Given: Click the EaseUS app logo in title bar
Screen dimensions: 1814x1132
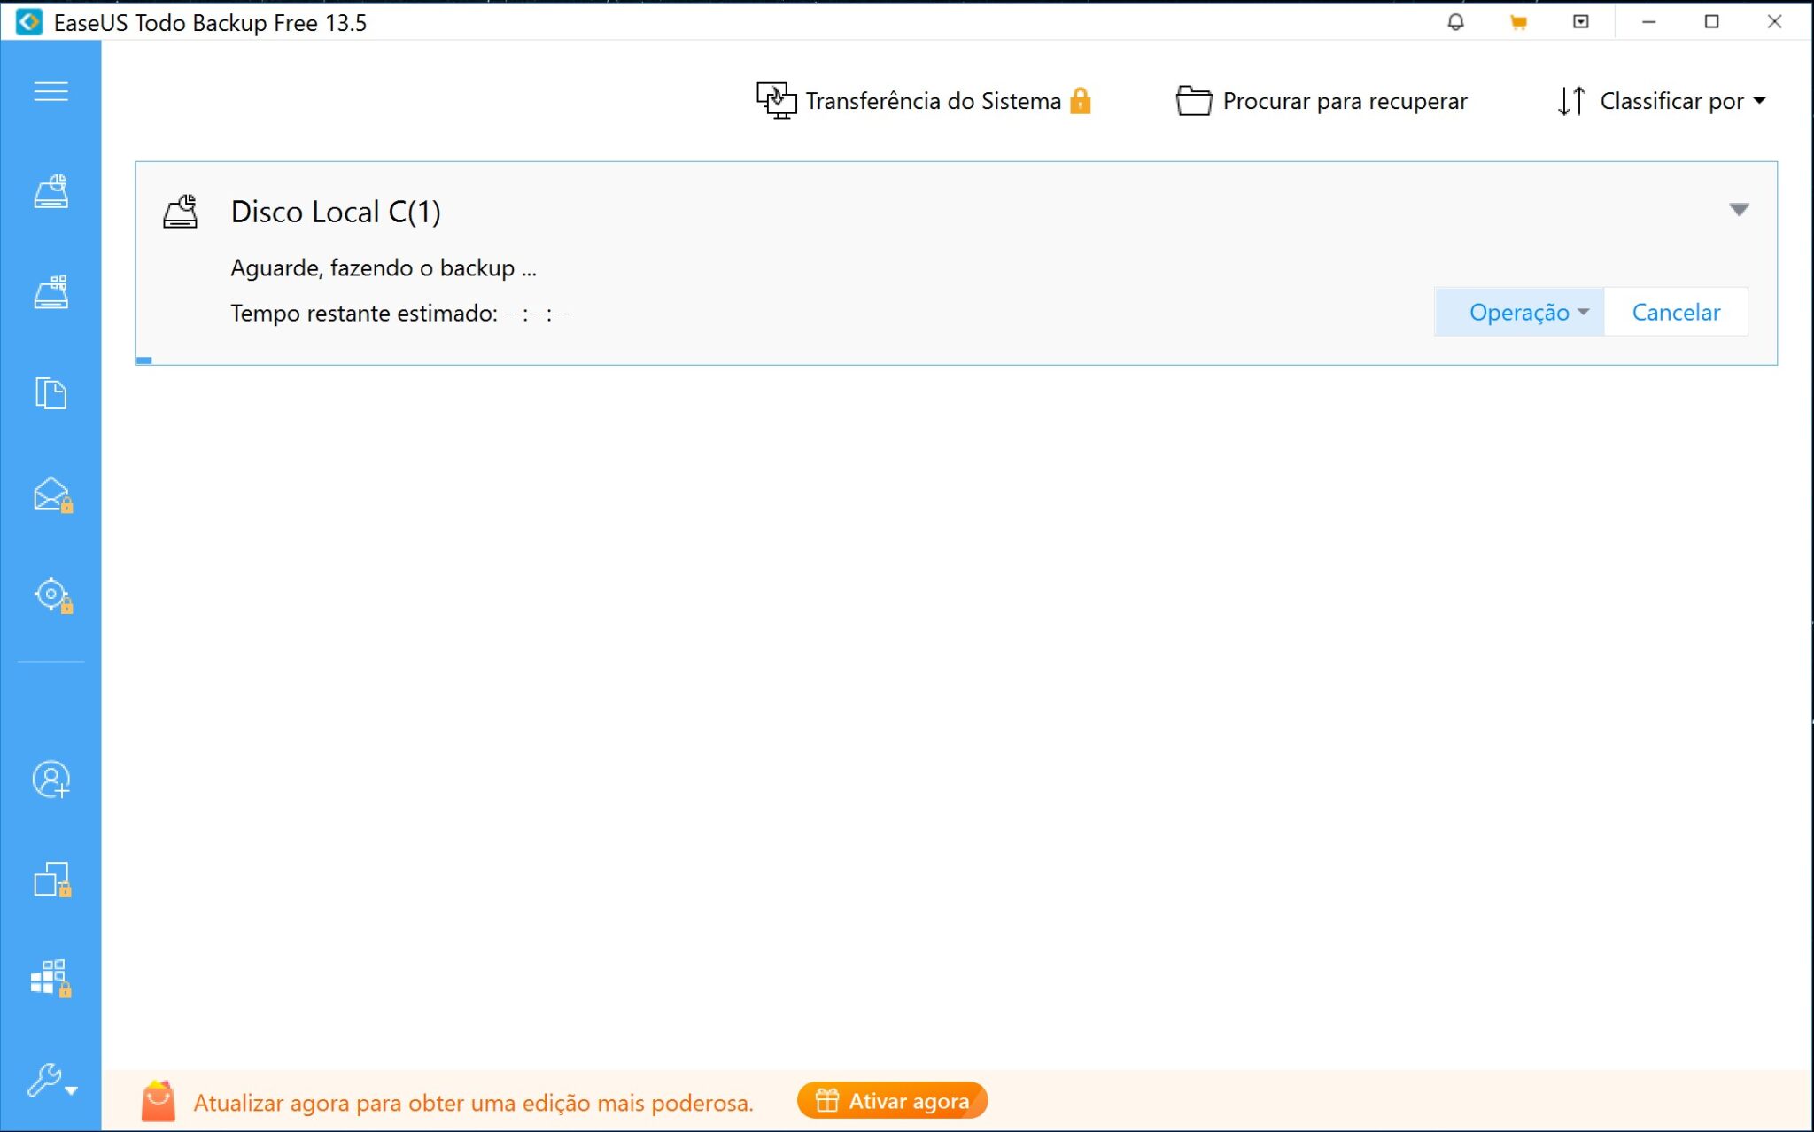Looking at the screenshot, I should coord(28,22).
